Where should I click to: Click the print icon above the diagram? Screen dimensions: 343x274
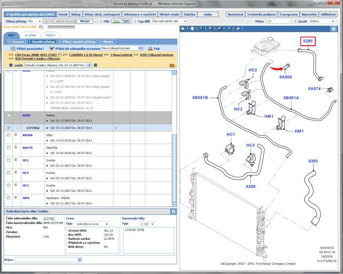(x=220, y=28)
